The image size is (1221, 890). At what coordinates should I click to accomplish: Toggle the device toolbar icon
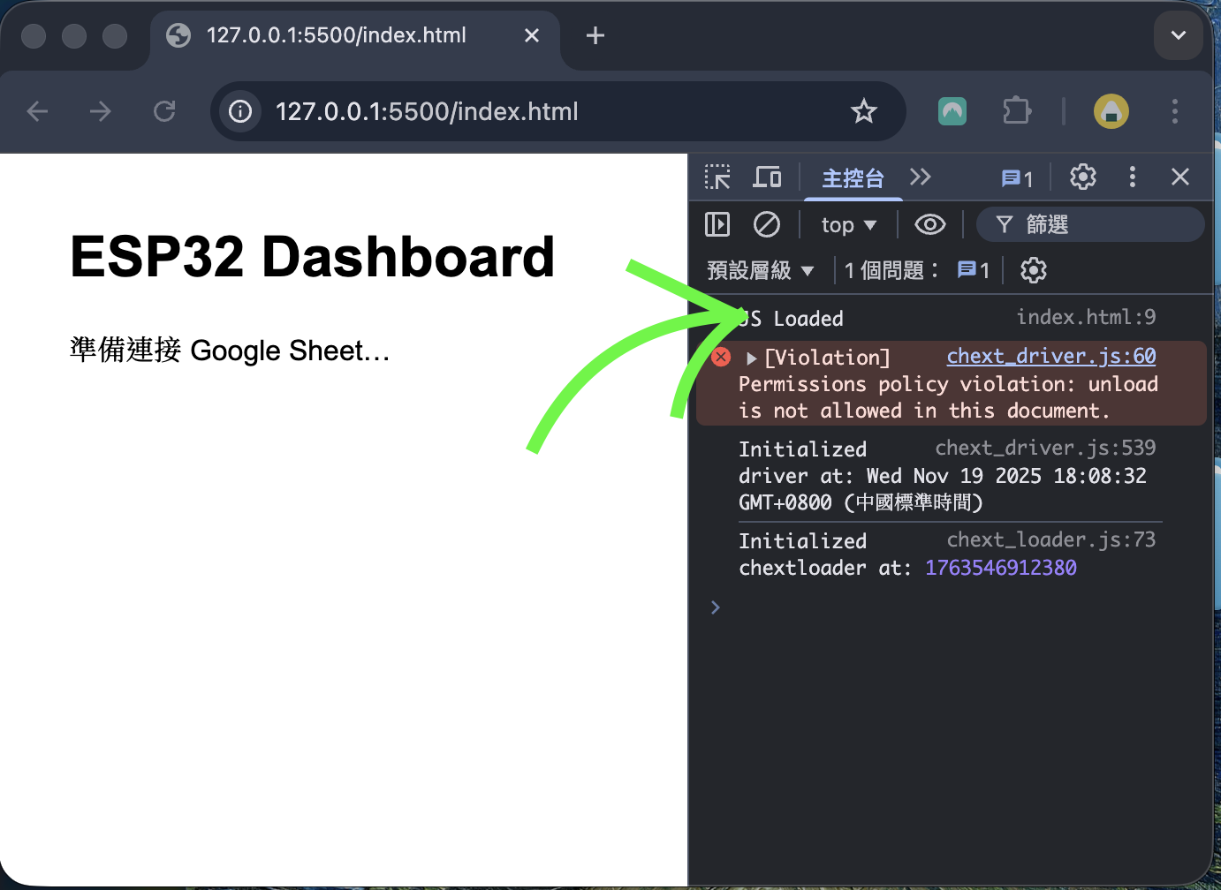click(766, 177)
